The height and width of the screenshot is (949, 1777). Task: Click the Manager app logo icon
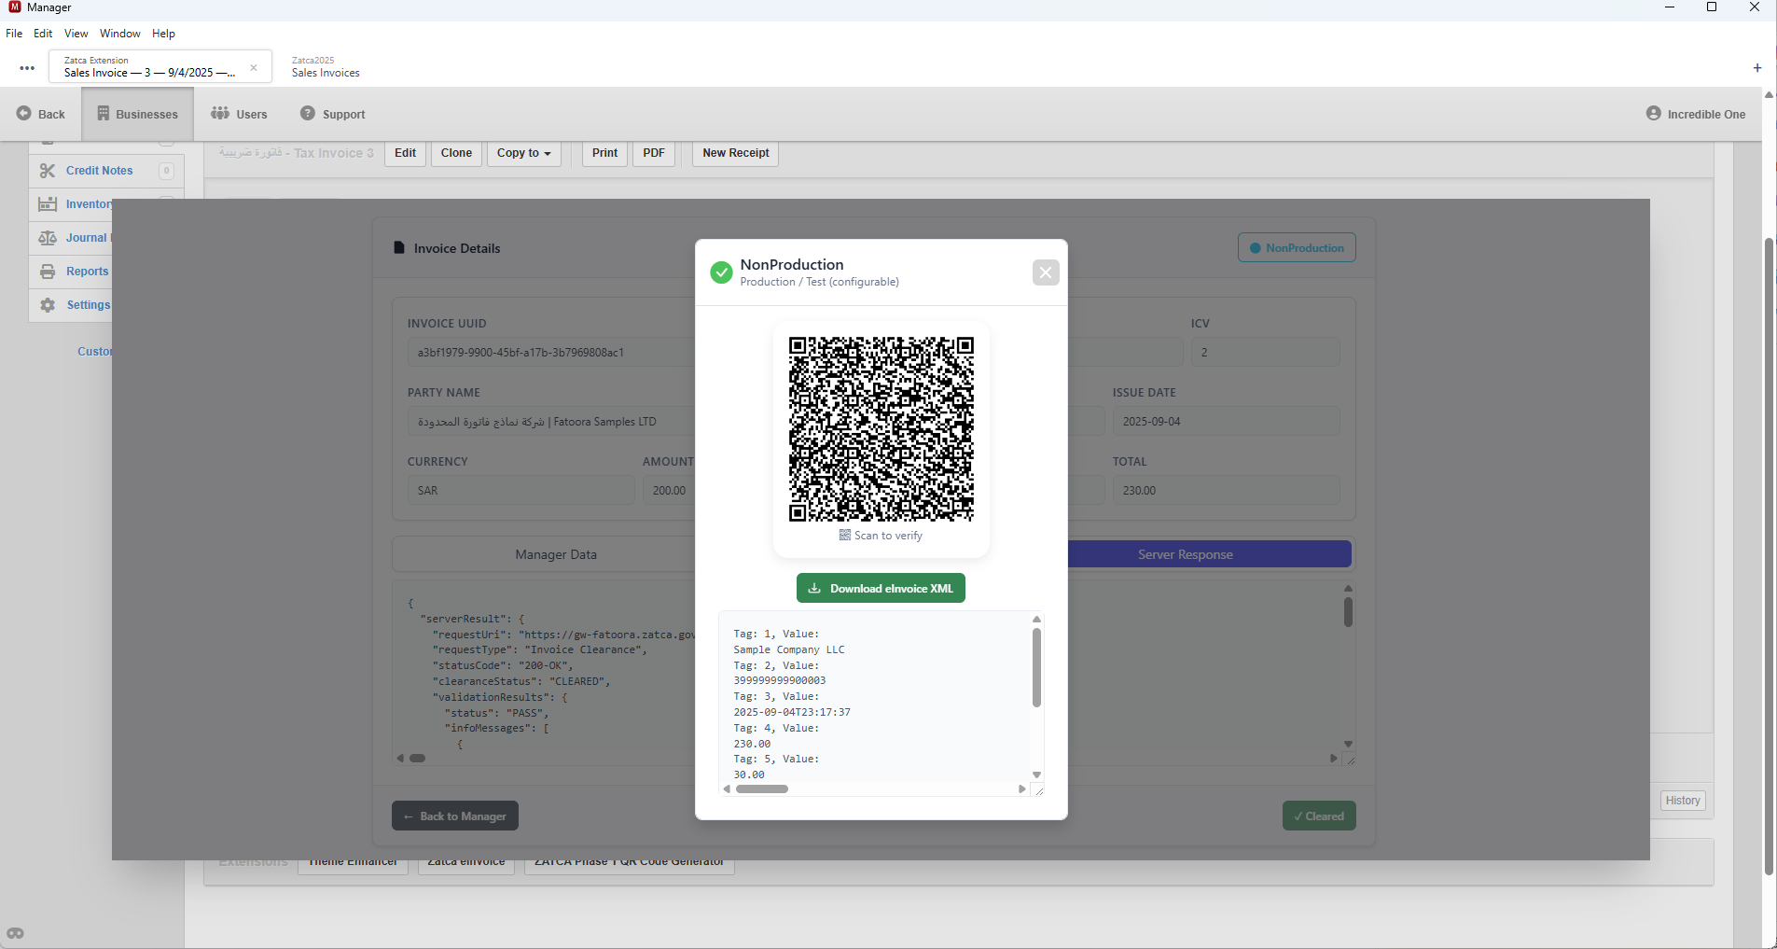click(14, 7)
